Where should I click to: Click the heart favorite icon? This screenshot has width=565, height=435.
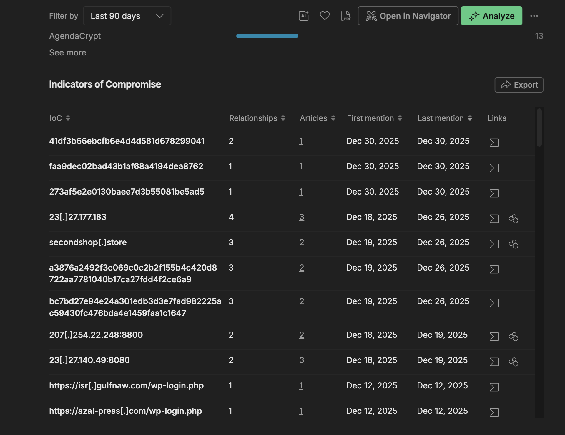pos(325,16)
